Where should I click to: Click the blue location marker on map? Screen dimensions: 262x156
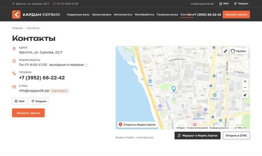tap(173, 89)
